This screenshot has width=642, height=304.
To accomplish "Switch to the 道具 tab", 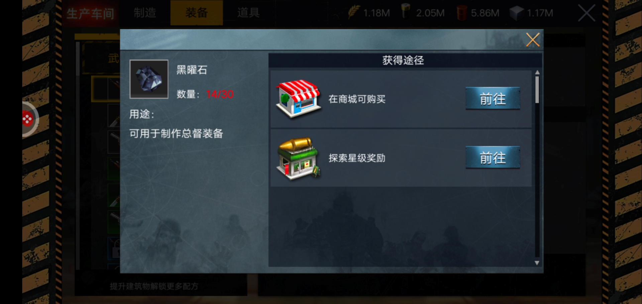I will 248,13.
